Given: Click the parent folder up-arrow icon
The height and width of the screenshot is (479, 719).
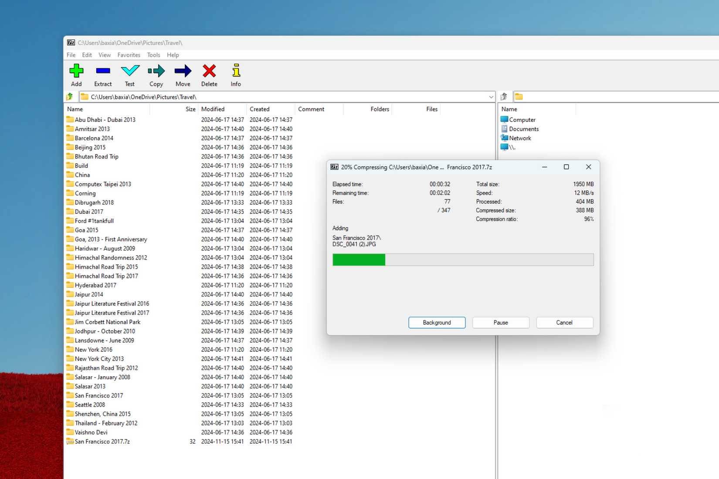Looking at the screenshot, I should (x=69, y=96).
